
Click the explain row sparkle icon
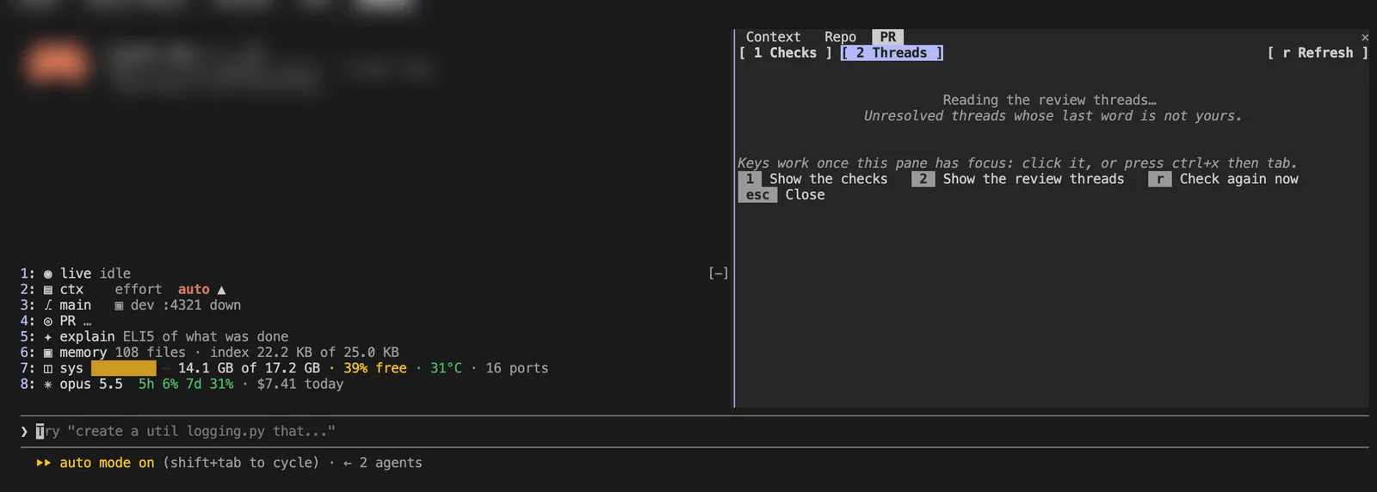pyautogui.click(x=48, y=337)
